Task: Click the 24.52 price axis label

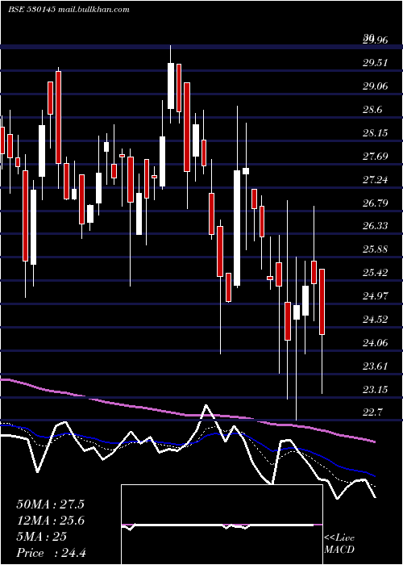Action: pyautogui.click(x=376, y=320)
